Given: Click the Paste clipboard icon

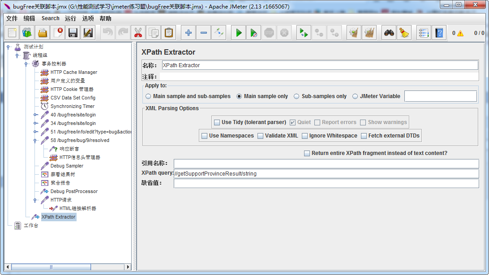Looking at the screenshot, I should coord(169,33).
